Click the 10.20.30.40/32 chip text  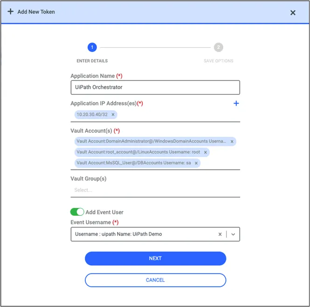coord(92,114)
